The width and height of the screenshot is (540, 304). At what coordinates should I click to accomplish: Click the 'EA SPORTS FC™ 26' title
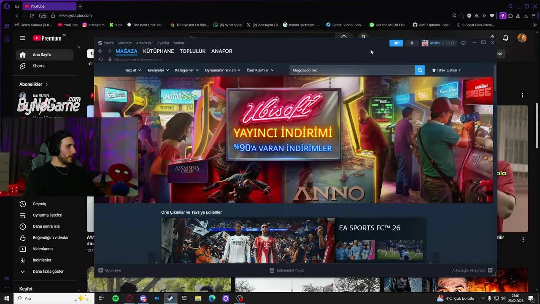[370, 228]
